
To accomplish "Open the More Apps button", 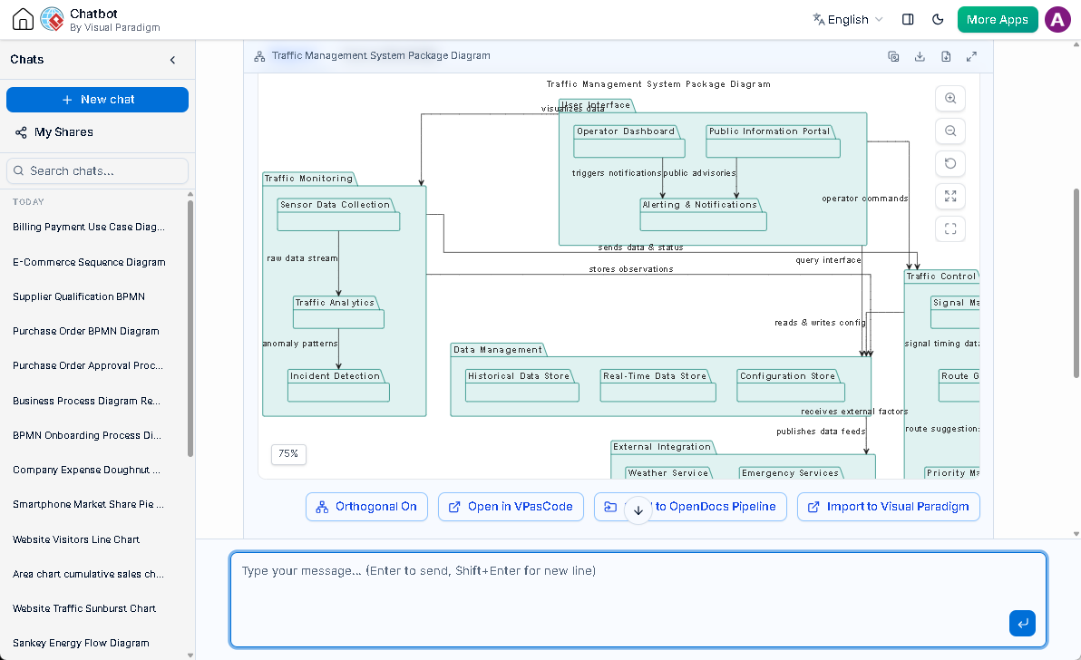I will [997, 19].
